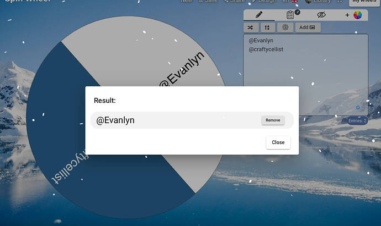Remove @Evanlyn from the wheel
Image resolution: width=381 pixels, height=226 pixels.
click(x=273, y=120)
